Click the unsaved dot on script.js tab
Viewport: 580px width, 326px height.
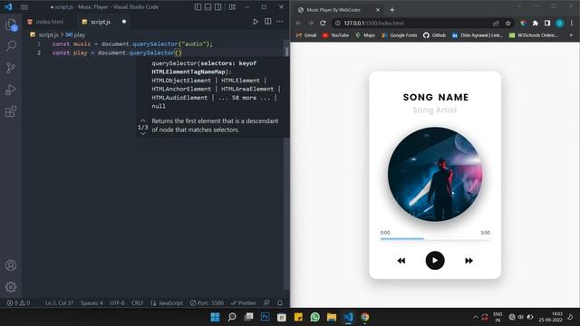tap(124, 22)
